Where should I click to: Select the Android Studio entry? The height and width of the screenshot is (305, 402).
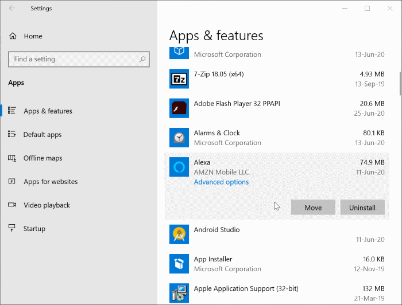[277, 234]
